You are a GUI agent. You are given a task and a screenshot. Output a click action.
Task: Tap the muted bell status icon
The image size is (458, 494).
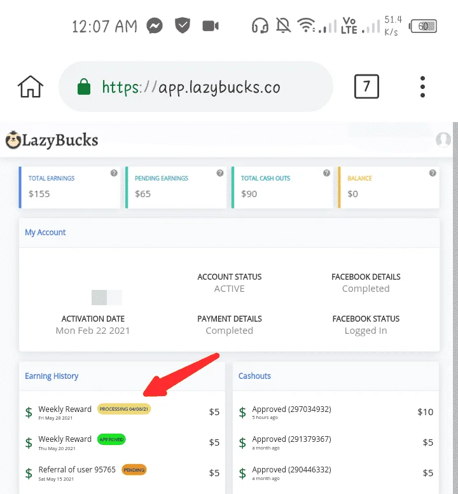click(283, 25)
